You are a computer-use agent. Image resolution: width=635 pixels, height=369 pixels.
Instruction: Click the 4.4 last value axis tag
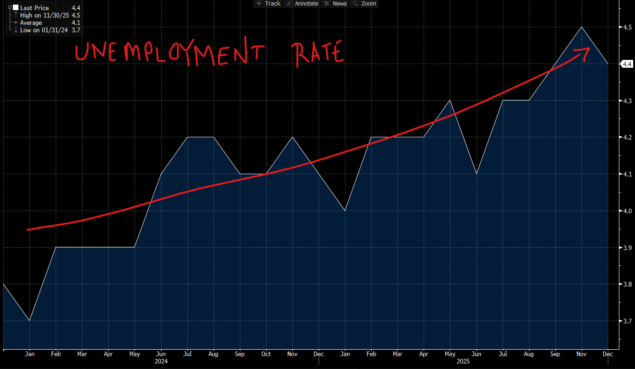[x=627, y=64]
